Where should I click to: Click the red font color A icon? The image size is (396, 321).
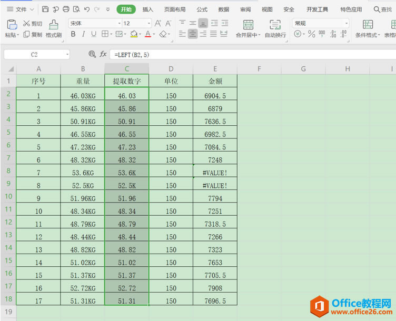[x=148, y=34]
